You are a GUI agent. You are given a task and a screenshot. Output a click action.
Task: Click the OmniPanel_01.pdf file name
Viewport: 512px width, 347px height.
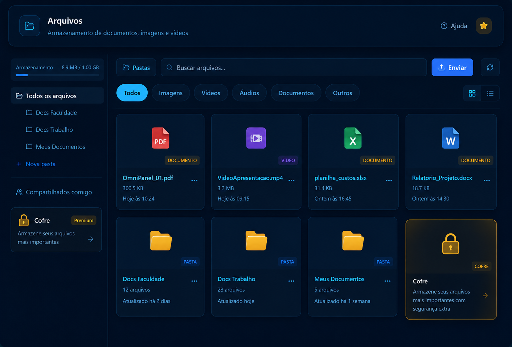coord(148,178)
